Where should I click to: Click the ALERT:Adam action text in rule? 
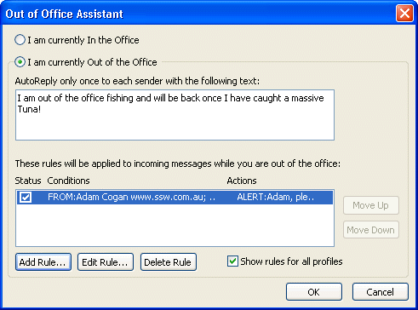pos(276,197)
